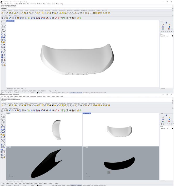Image resolution: width=174 pixels, height=187 pixels.
Task: Enable Near osnap checkbox in upper window
Action: (6, 91)
